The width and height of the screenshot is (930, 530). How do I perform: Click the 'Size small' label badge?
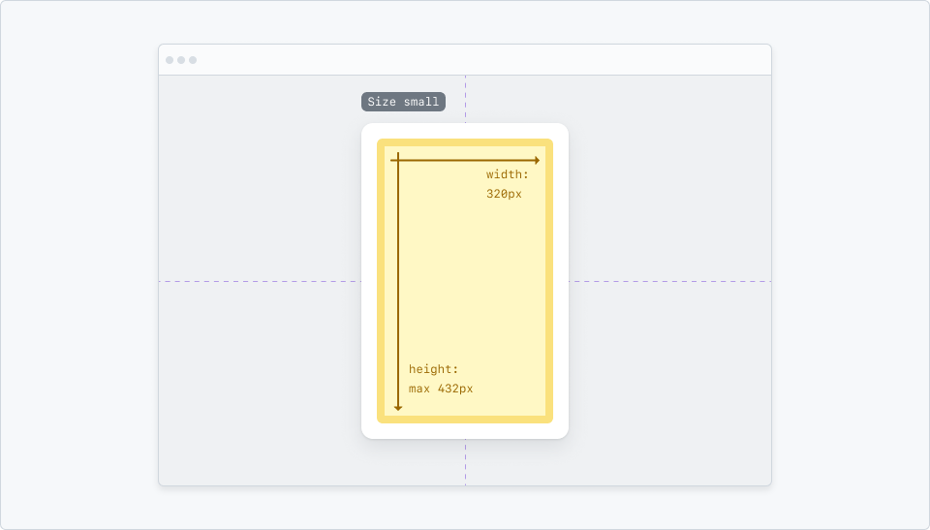[403, 102]
